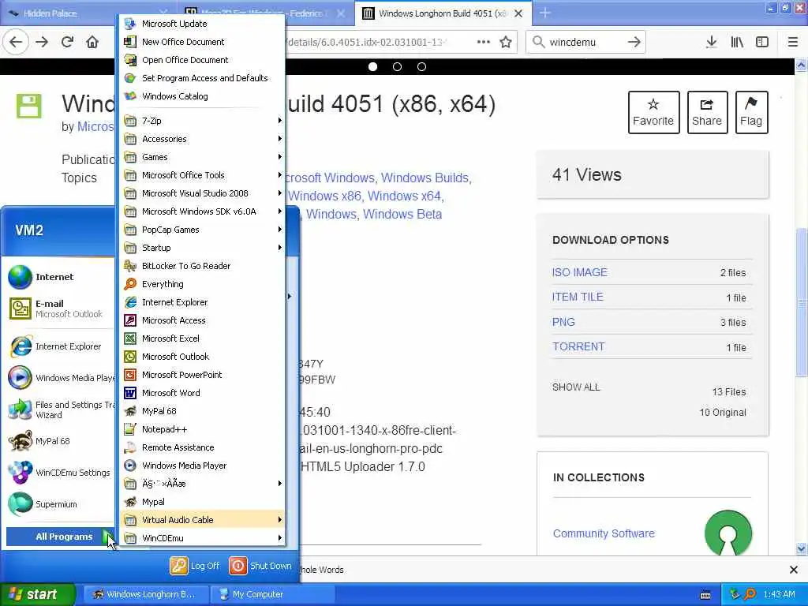Click the Favorite button
This screenshot has height=606, width=808.
coord(653,112)
